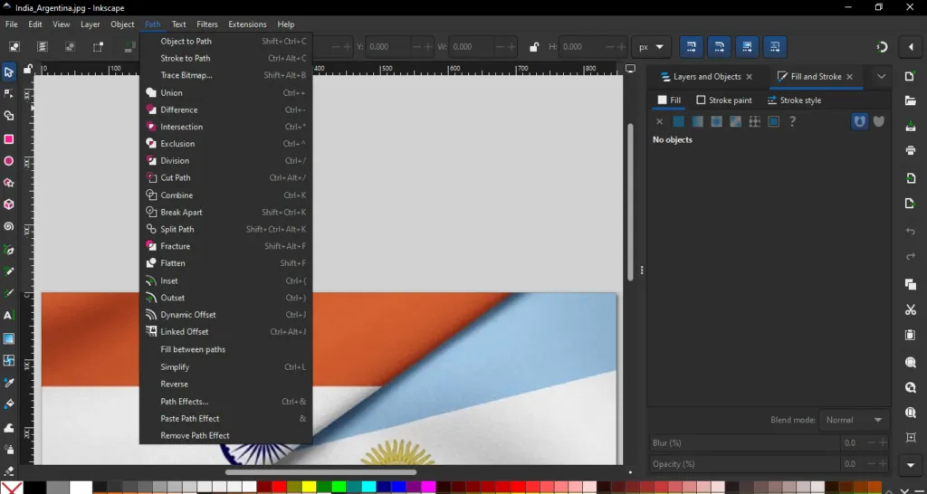Select the Pen Bezier tool
Viewport: 927px width, 494px height.
[x=8, y=250]
